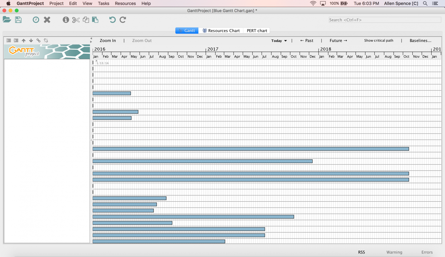Open the Tasks menu

tap(103, 3)
